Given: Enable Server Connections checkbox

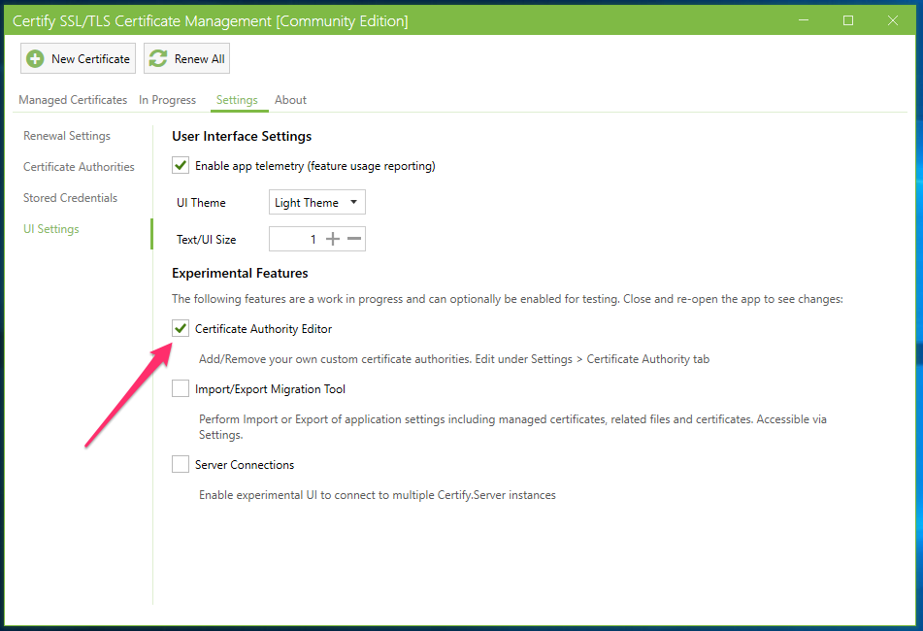Looking at the screenshot, I should tap(181, 464).
